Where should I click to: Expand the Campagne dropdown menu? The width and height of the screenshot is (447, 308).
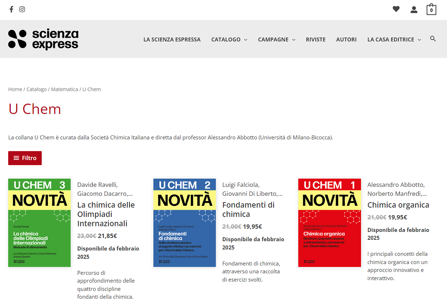click(276, 40)
